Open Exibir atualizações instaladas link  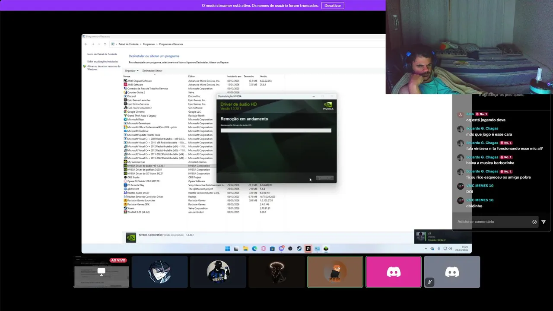pos(102,62)
